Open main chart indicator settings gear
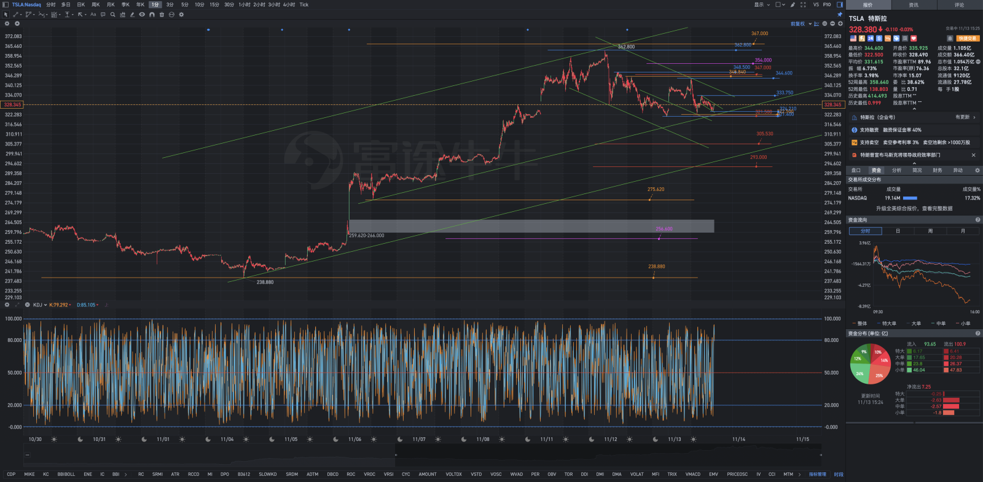 pyautogui.click(x=7, y=23)
